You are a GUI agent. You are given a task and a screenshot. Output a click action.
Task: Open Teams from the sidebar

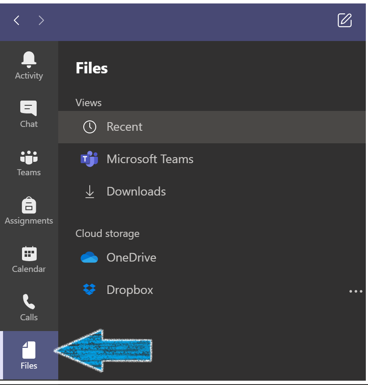tap(29, 163)
